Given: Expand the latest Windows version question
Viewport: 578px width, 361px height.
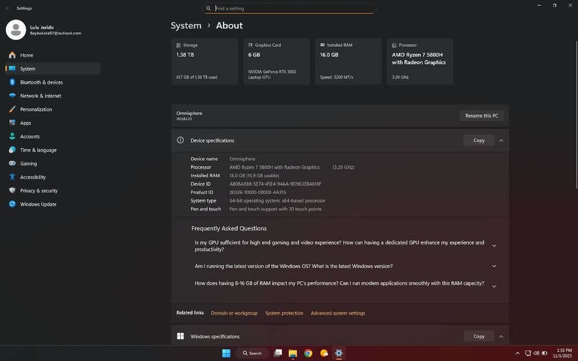Looking at the screenshot, I should click(494, 266).
